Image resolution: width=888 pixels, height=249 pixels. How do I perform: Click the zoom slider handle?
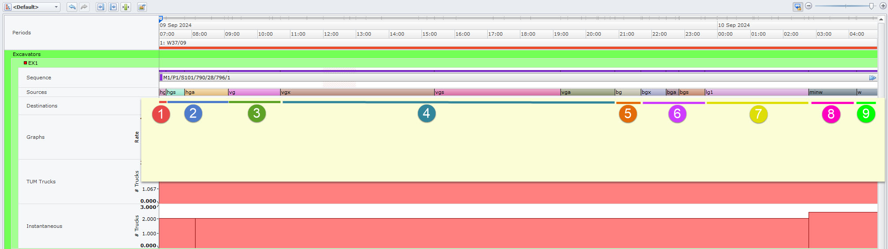point(871,6)
